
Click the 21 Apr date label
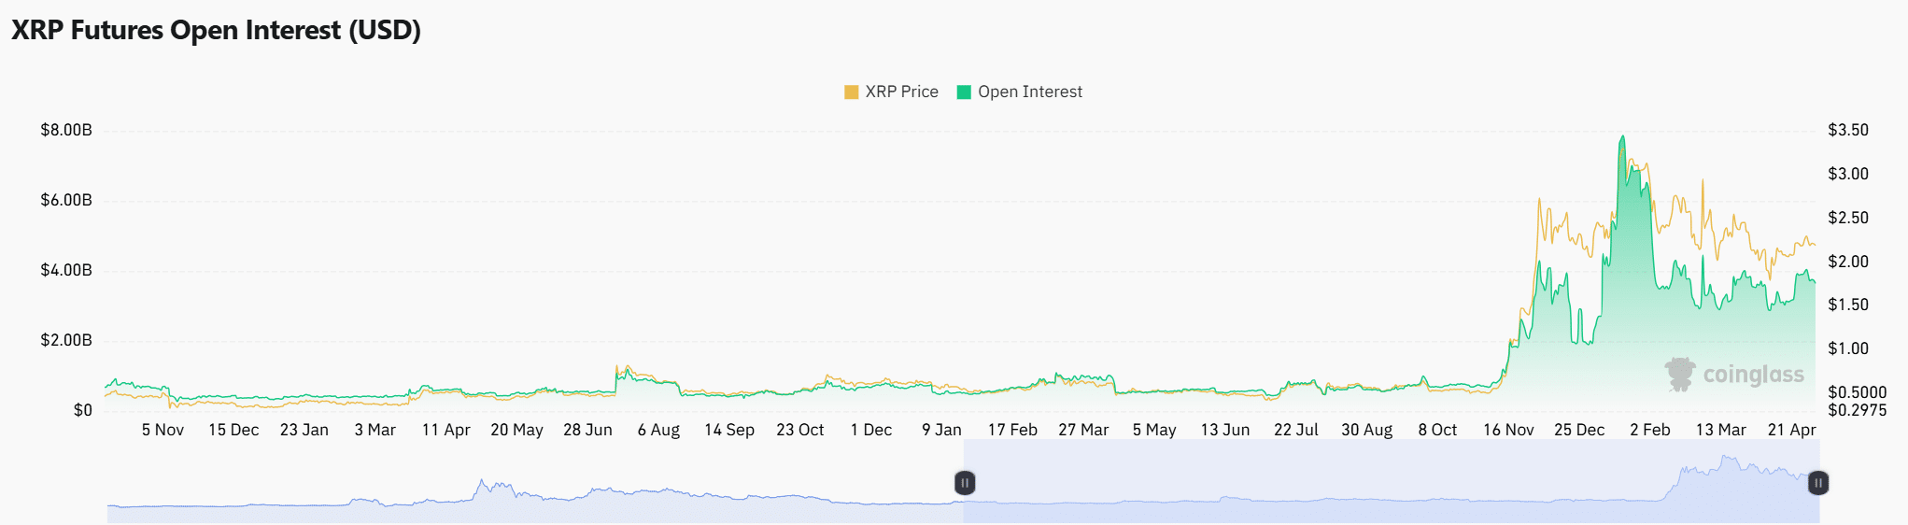[x=1791, y=430]
